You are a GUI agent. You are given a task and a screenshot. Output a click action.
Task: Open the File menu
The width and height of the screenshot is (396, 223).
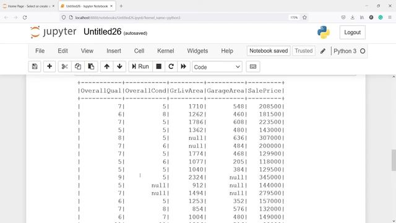[40, 51]
